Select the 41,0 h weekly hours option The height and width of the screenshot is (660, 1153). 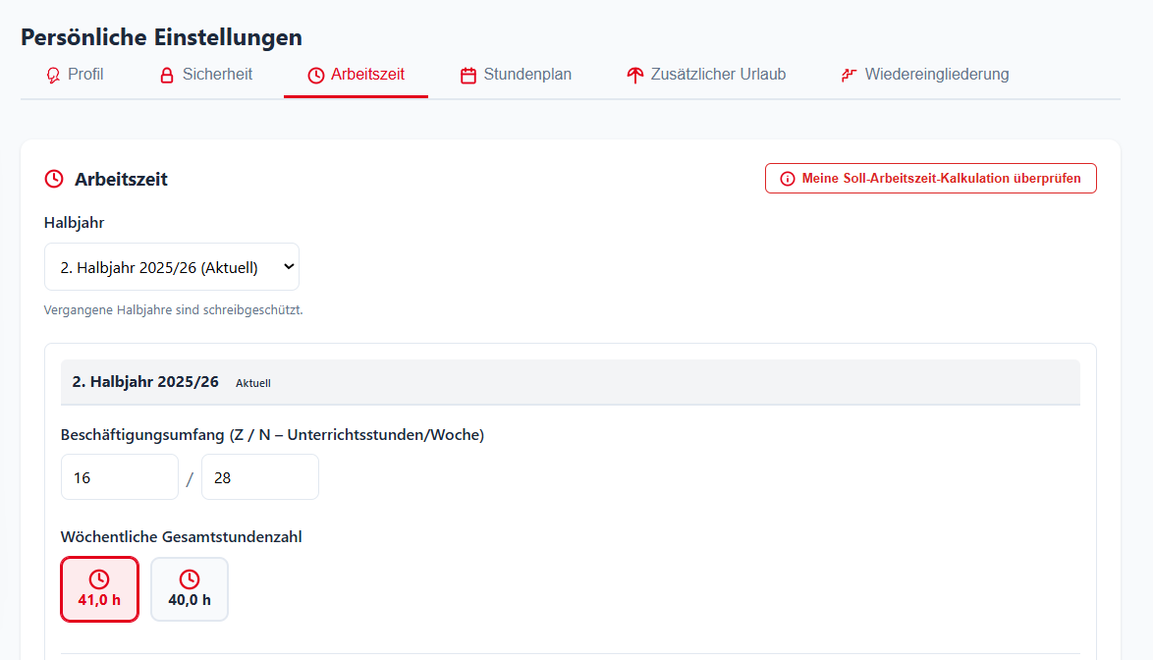tap(99, 589)
